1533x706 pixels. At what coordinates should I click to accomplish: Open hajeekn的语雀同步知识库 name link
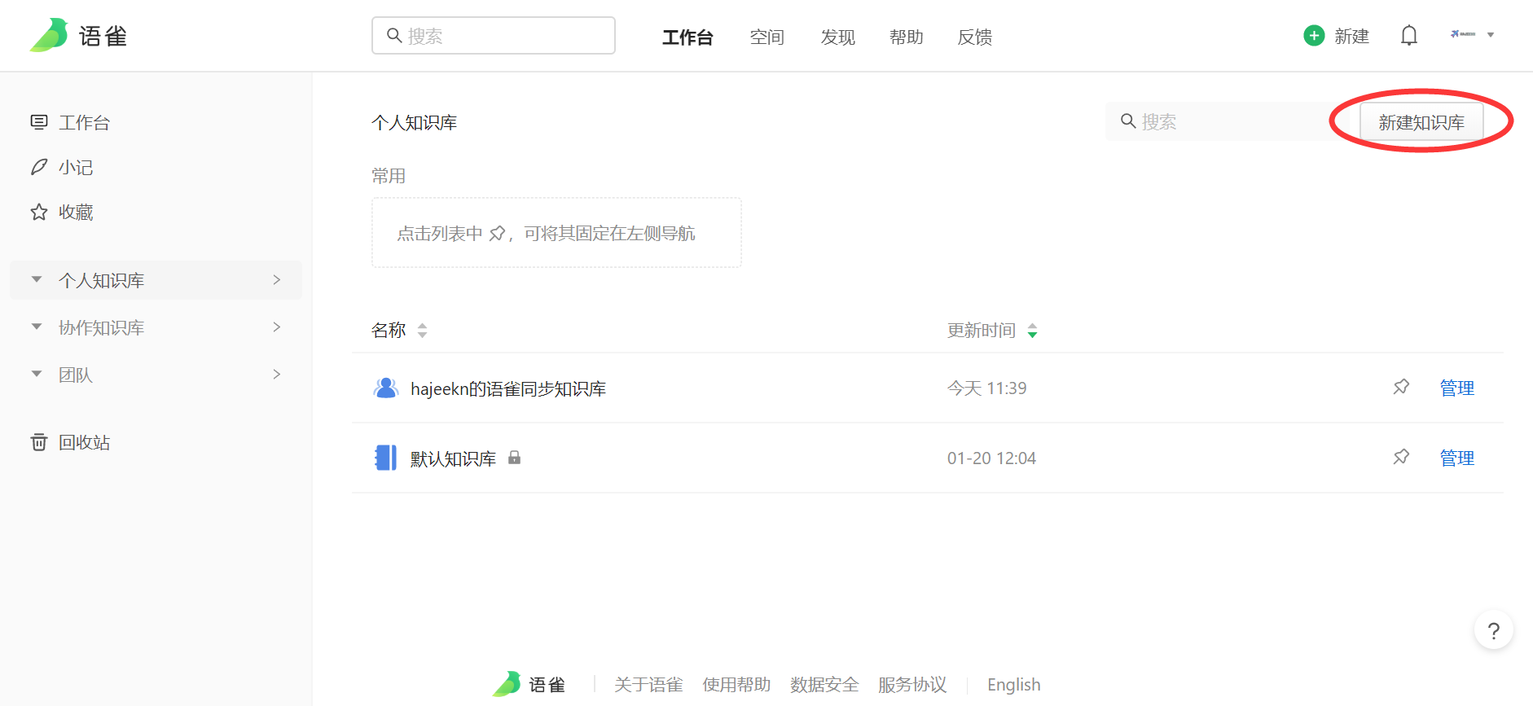pyautogui.click(x=508, y=388)
